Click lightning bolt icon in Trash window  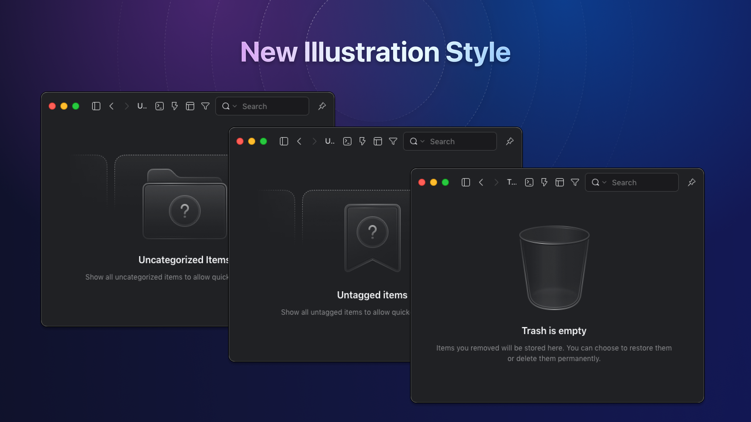[x=544, y=182]
